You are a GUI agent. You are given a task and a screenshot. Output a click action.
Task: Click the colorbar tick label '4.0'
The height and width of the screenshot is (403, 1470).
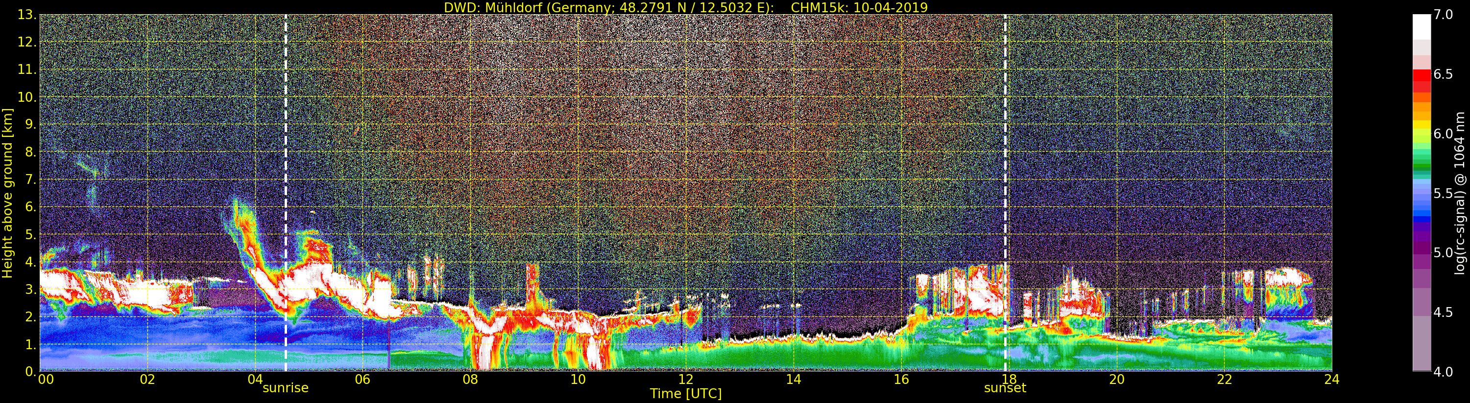click(x=1443, y=372)
